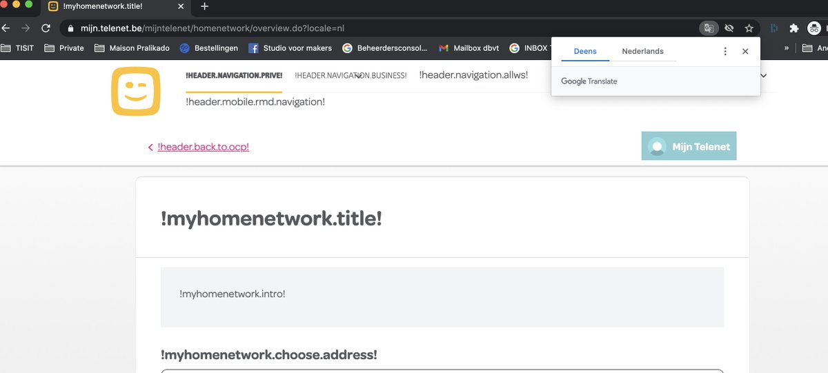
Task: Reload the page
Action: point(46,28)
